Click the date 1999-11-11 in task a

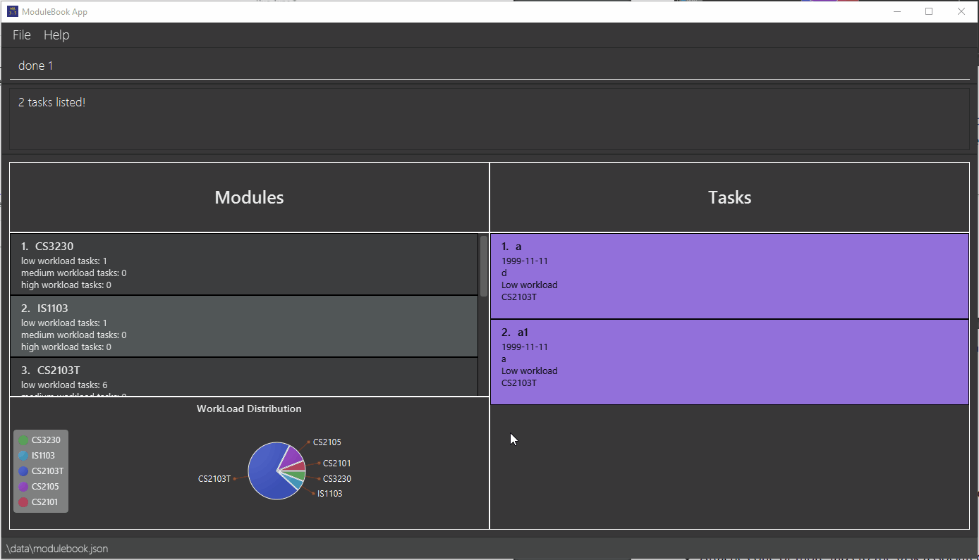525,261
